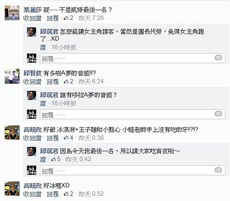Open 邱賢欽's profile from his name
Screen dimensions: 230x201
33,73
